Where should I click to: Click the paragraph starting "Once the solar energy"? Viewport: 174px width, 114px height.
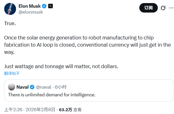coord(87,45)
